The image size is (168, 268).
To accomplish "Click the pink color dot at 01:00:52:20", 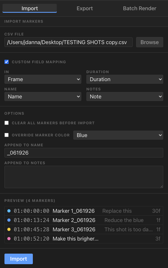I will tap(9, 239).
